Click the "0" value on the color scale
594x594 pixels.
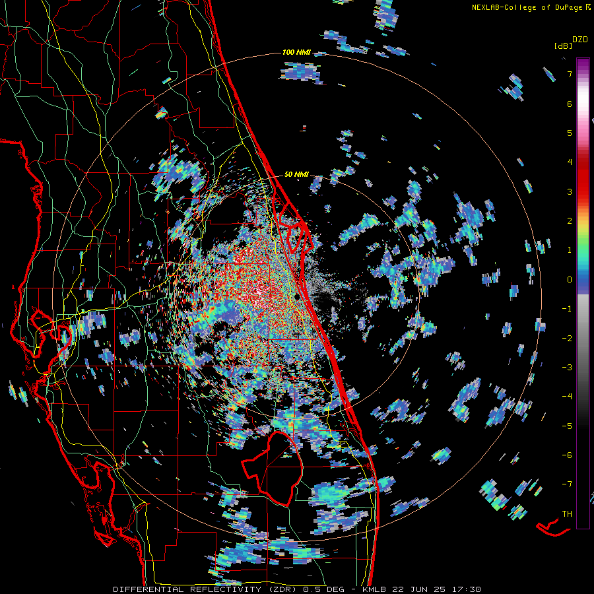pos(570,280)
